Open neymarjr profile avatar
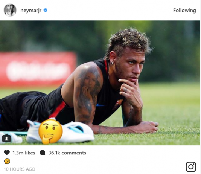The height and width of the screenshot is (174, 201). (10, 10)
